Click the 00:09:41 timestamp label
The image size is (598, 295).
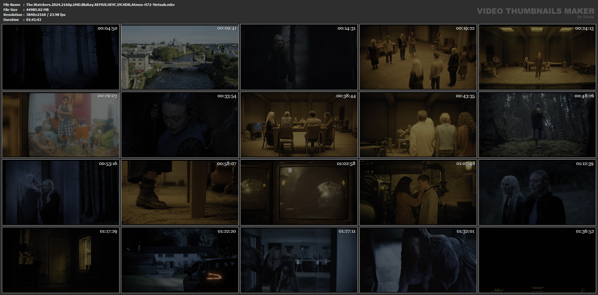click(x=227, y=28)
